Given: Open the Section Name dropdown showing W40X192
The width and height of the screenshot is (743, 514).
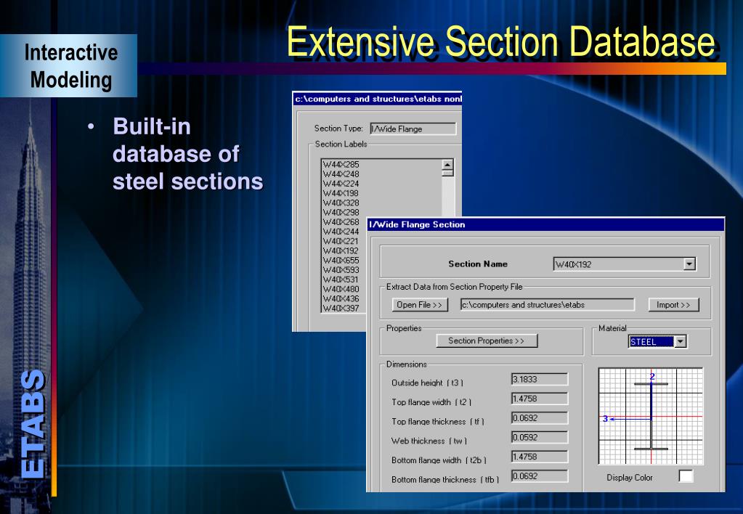Looking at the screenshot, I should click(x=624, y=264).
